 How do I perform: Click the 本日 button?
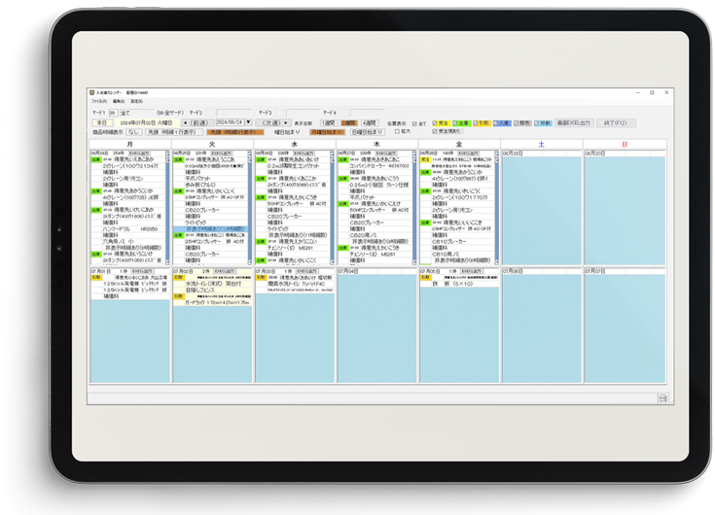click(x=102, y=123)
